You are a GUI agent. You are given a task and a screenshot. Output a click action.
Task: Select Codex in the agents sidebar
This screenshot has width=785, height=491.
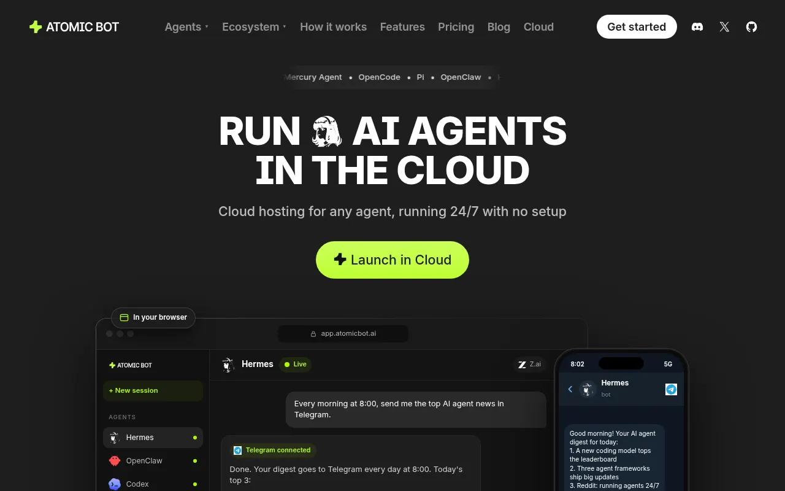(x=153, y=484)
